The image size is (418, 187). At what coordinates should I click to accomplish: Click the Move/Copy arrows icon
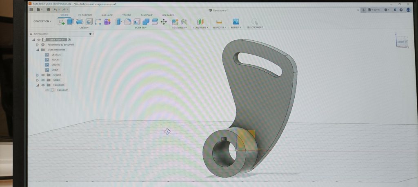click(x=164, y=22)
